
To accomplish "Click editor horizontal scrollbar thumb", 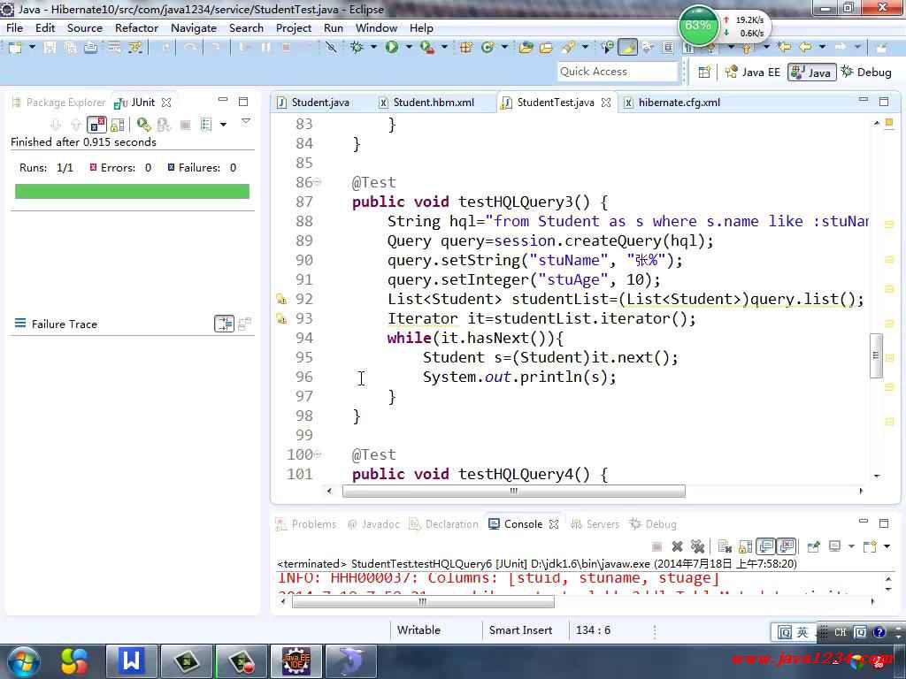I will tap(514, 492).
